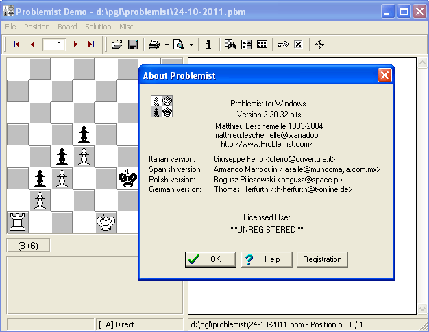
Task: Click 'Version 2.20 32 bits' text
Action: (x=269, y=115)
